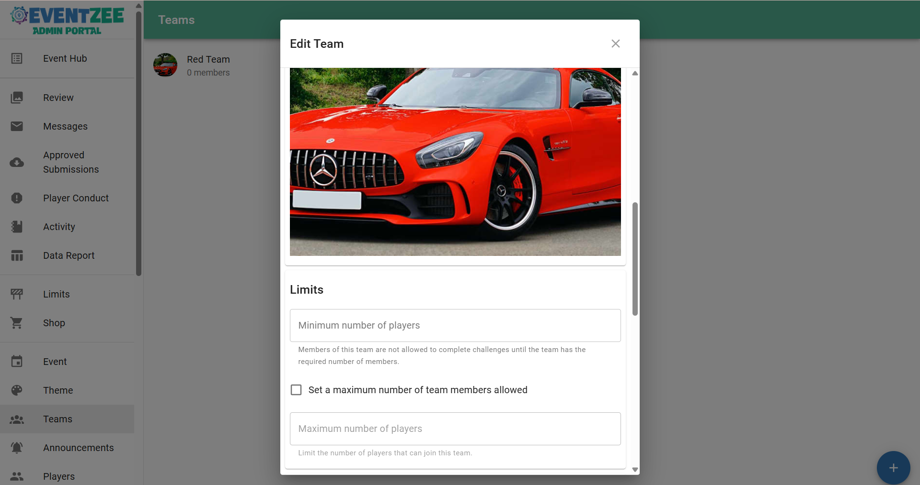Screen dimensions: 920x485
Task: Click the dialog scrollbar down arrow
Action: pos(635,470)
